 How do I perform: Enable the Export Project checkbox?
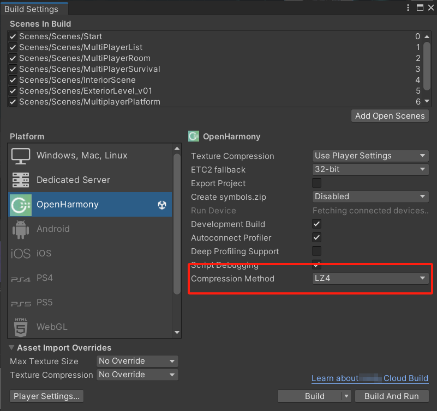(316, 183)
